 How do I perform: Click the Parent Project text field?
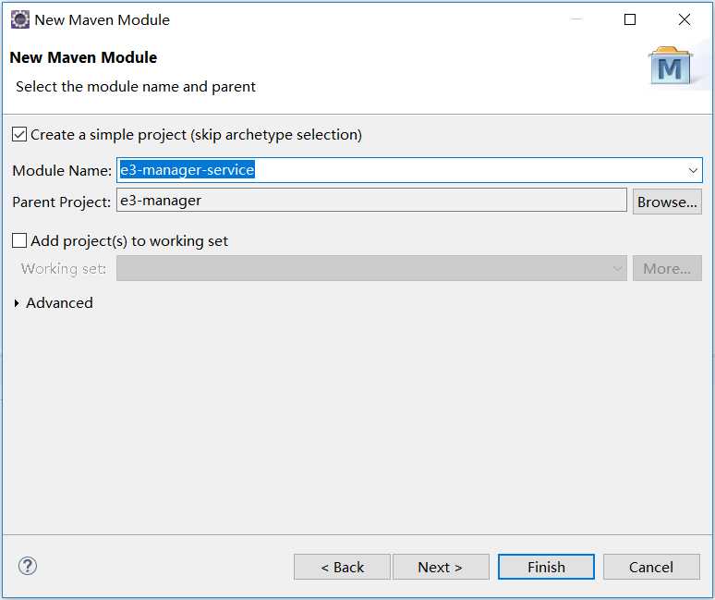tap(371, 201)
